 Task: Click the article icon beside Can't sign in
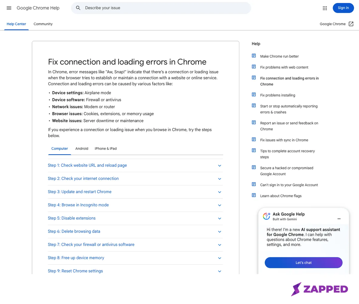[254, 184]
